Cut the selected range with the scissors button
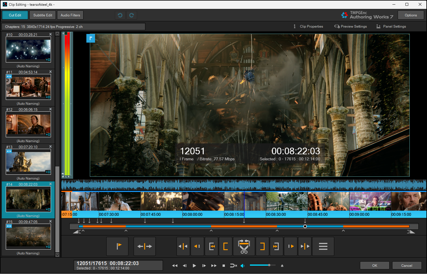 point(244,246)
